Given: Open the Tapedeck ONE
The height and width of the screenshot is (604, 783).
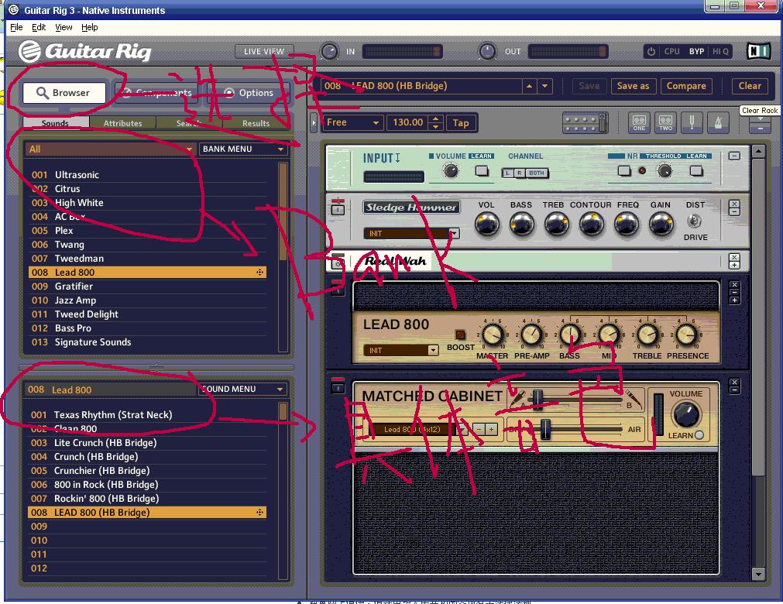Looking at the screenshot, I should (639, 122).
